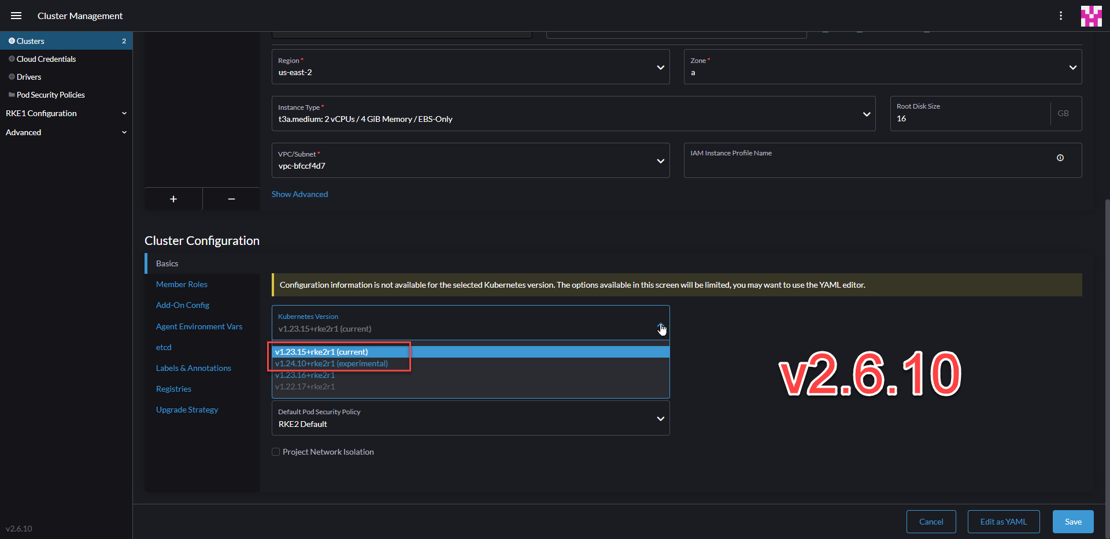Open the Registries configuration tab
Viewport: 1110px width, 539px height.
[173, 388]
